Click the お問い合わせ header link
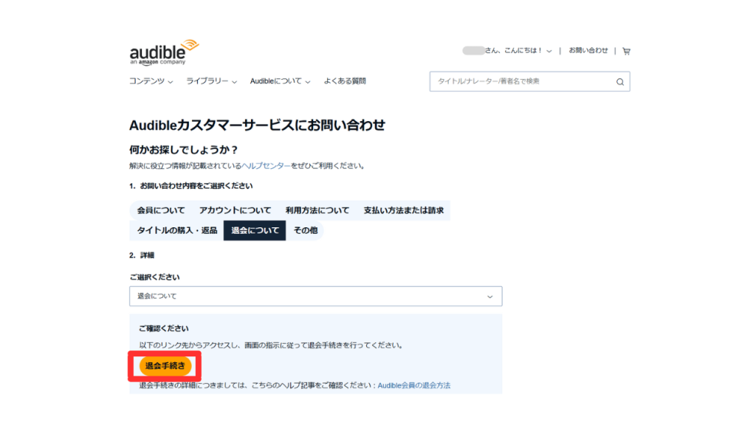This screenshot has height=425, width=756. (588, 50)
